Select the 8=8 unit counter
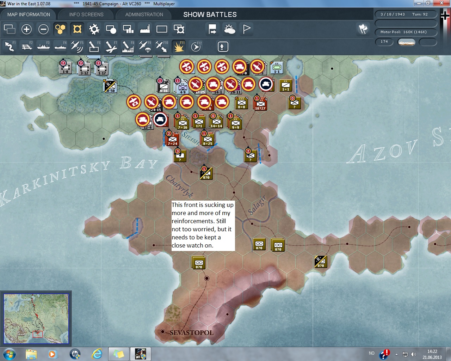451x361 pixels. point(241,103)
